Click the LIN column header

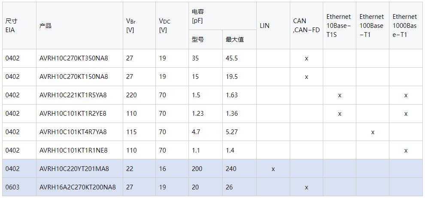coord(264,26)
